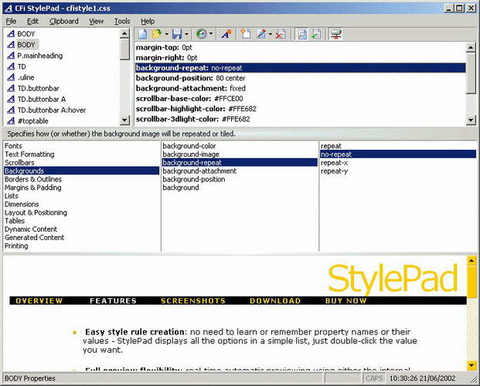The width and height of the screenshot is (480, 386).
Task: Toggle the preview magnifier page icon
Action: coord(302,34)
